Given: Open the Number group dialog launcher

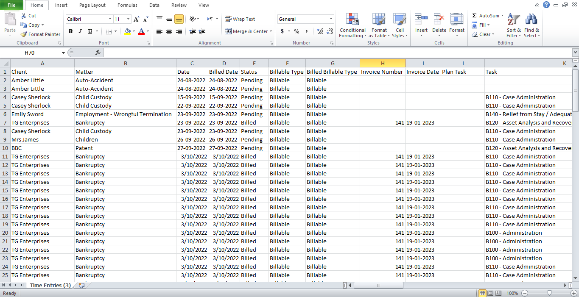Looking at the screenshot, I should pos(331,43).
